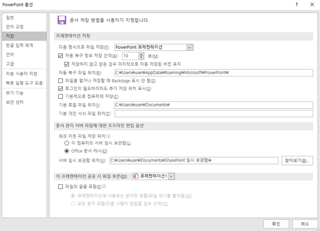The image size is (320, 231).
Task: Select Office 문서 캐시 radio button
Action: 67,151
